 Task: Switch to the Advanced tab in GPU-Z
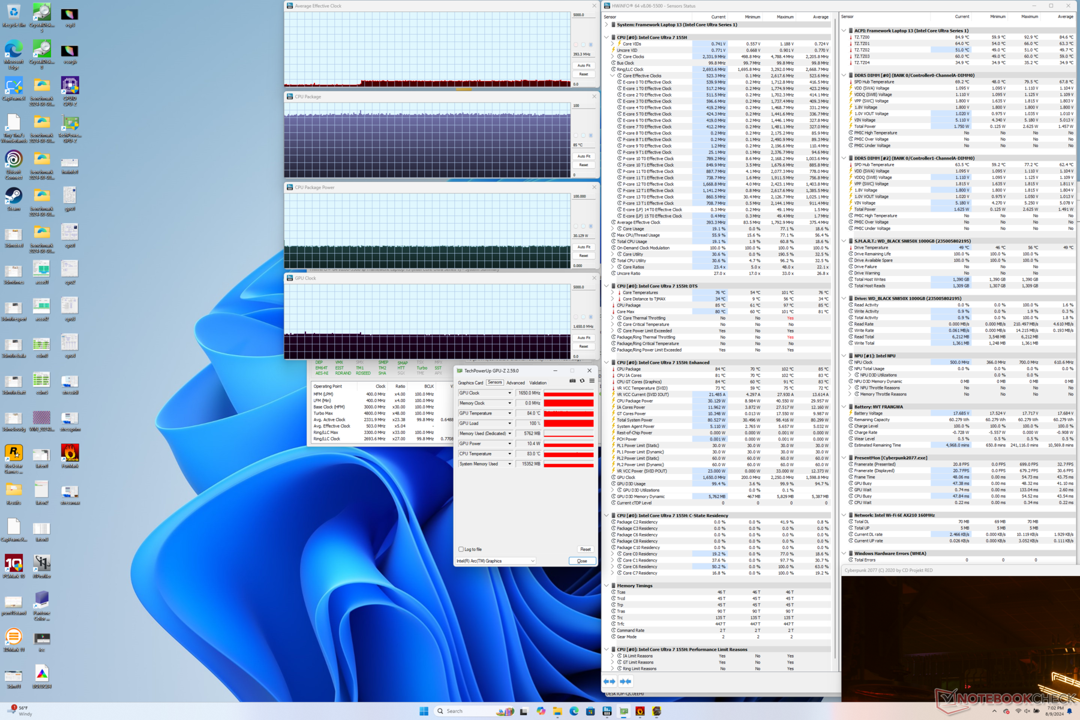pos(515,383)
